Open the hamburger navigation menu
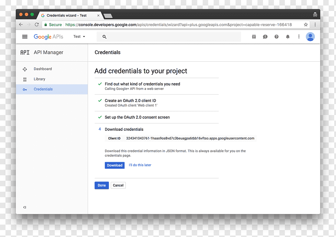 tap(24, 37)
